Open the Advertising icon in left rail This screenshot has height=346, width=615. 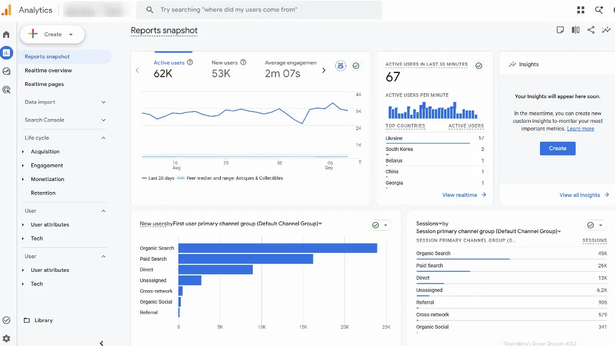tap(6, 90)
